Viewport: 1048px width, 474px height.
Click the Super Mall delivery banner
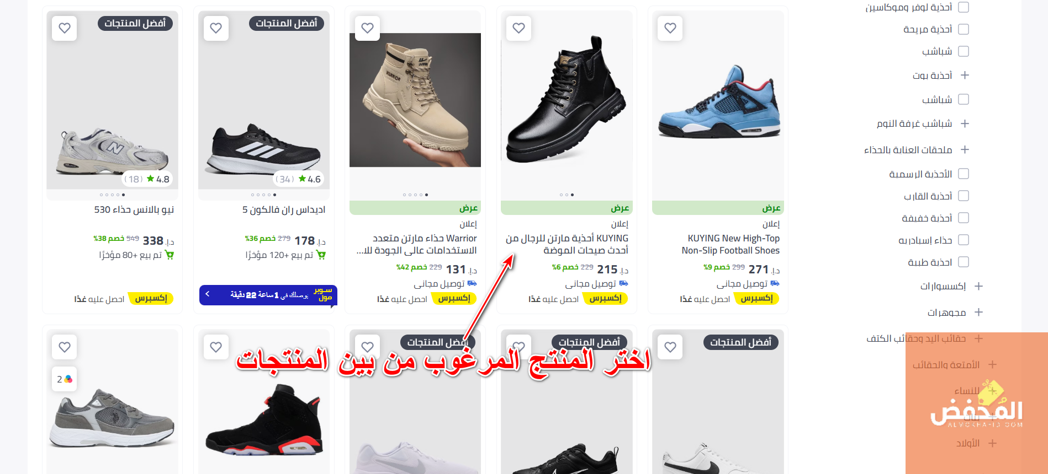point(268,295)
